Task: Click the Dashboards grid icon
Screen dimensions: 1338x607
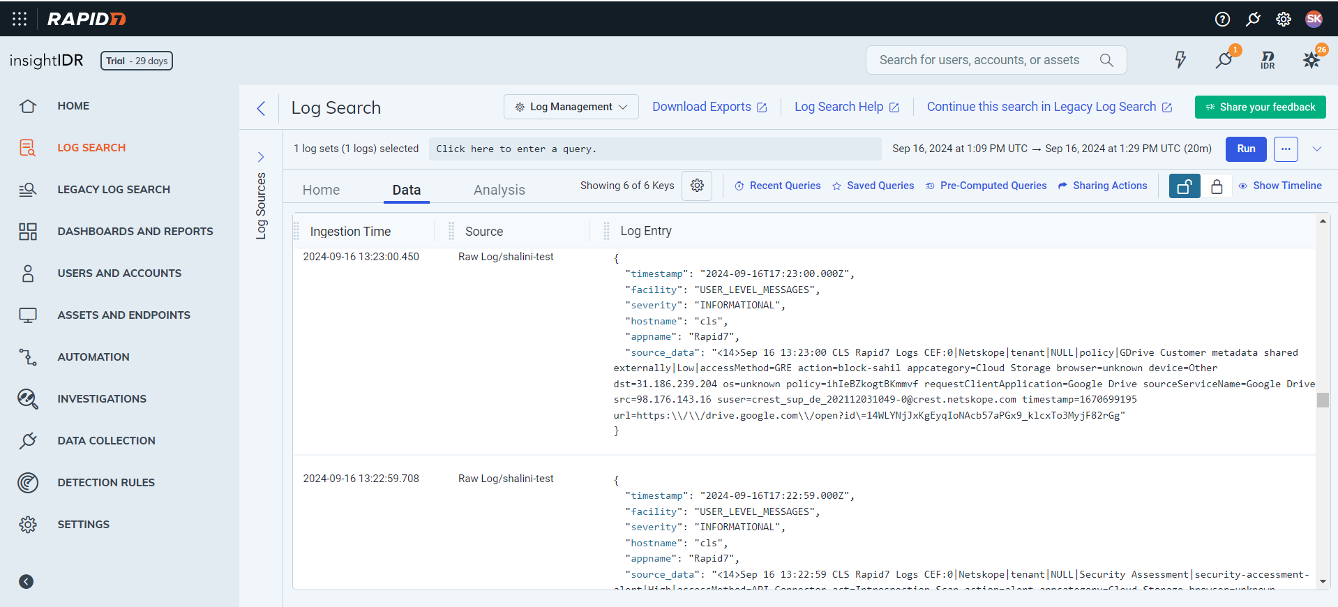Action: click(28, 232)
